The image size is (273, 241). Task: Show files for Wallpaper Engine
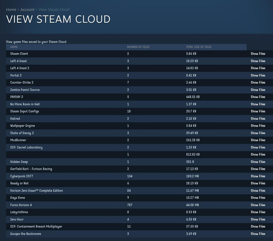click(x=258, y=126)
